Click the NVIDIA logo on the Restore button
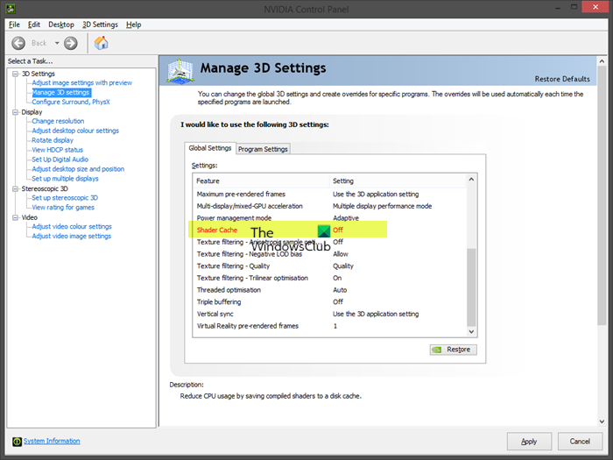This screenshot has width=613, height=460. (x=437, y=350)
